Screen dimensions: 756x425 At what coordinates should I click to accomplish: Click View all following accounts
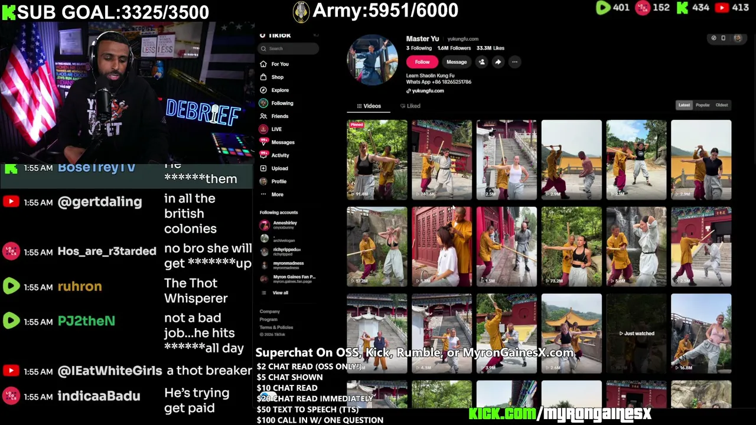(281, 293)
